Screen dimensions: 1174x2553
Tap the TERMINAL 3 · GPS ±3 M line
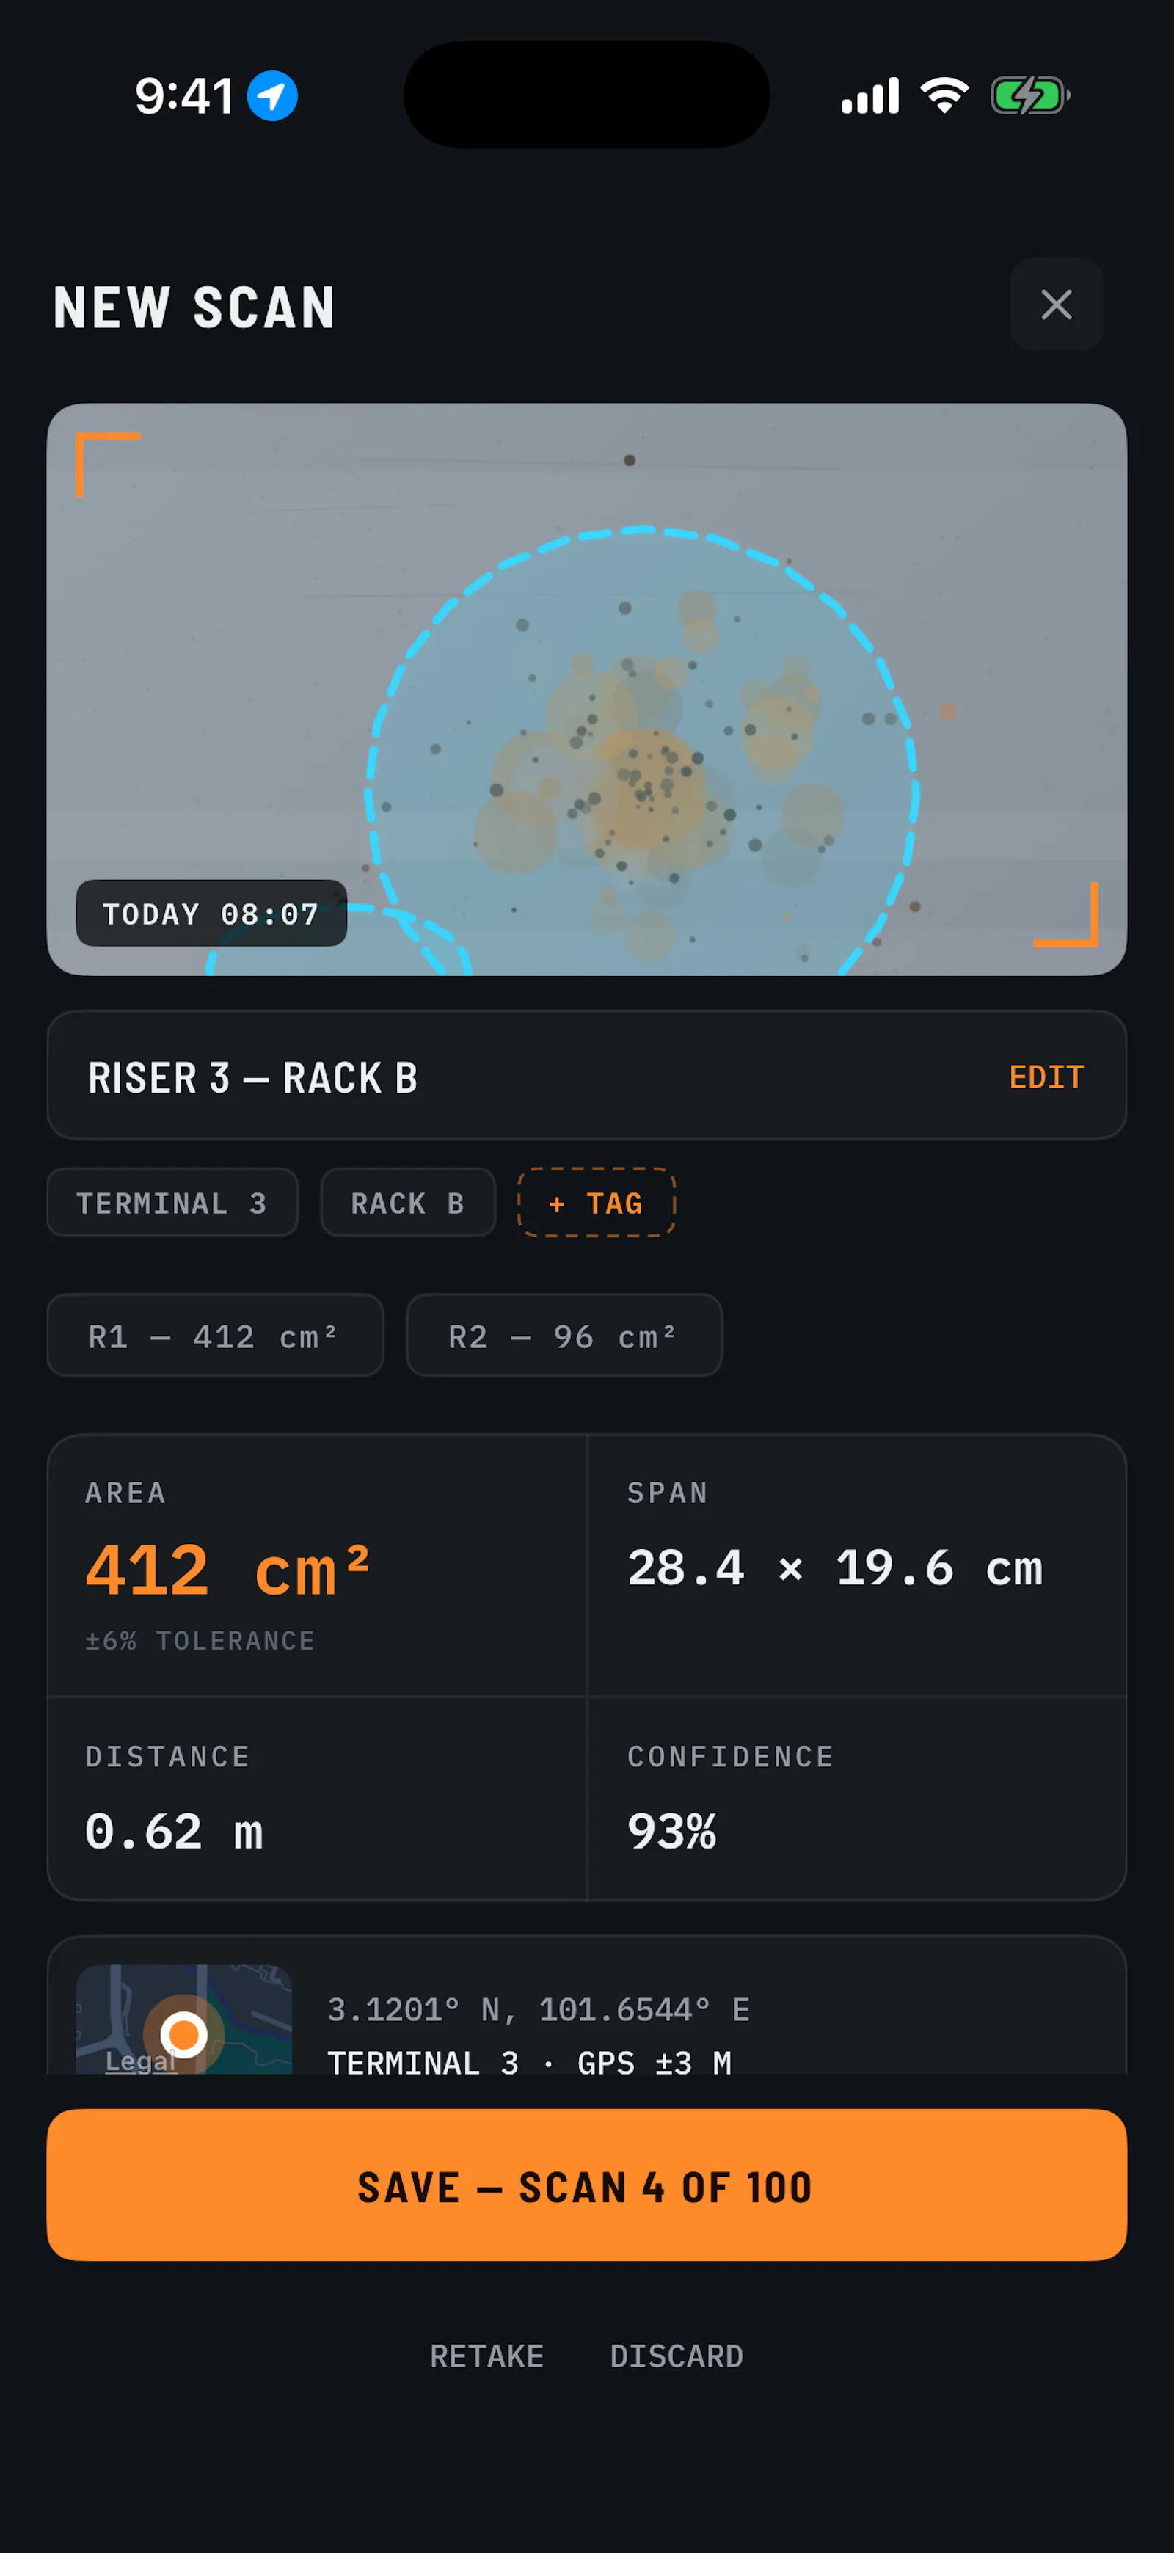pos(530,2062)
